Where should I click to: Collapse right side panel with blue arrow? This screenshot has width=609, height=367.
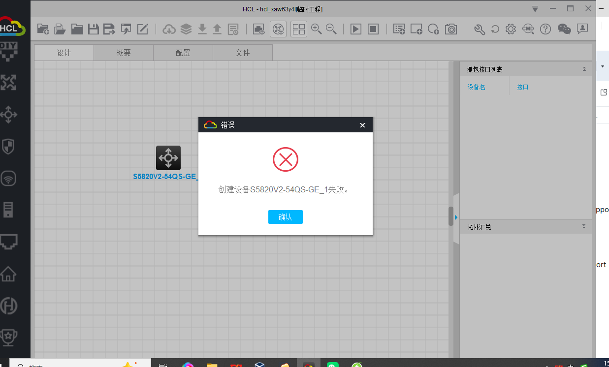coord(456,217)
